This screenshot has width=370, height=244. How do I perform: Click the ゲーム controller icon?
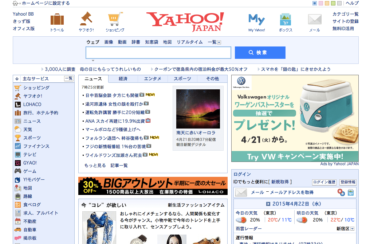click(18, 171)
